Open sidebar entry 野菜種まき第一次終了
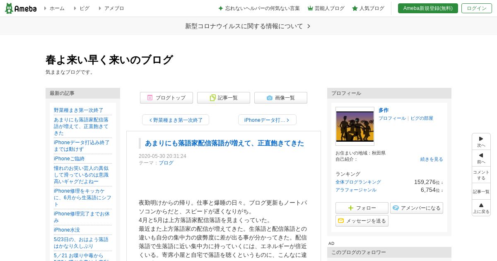 [79, 110]
